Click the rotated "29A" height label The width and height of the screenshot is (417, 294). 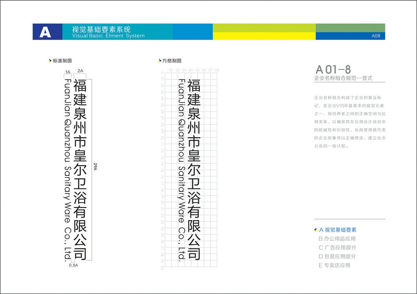95,166
